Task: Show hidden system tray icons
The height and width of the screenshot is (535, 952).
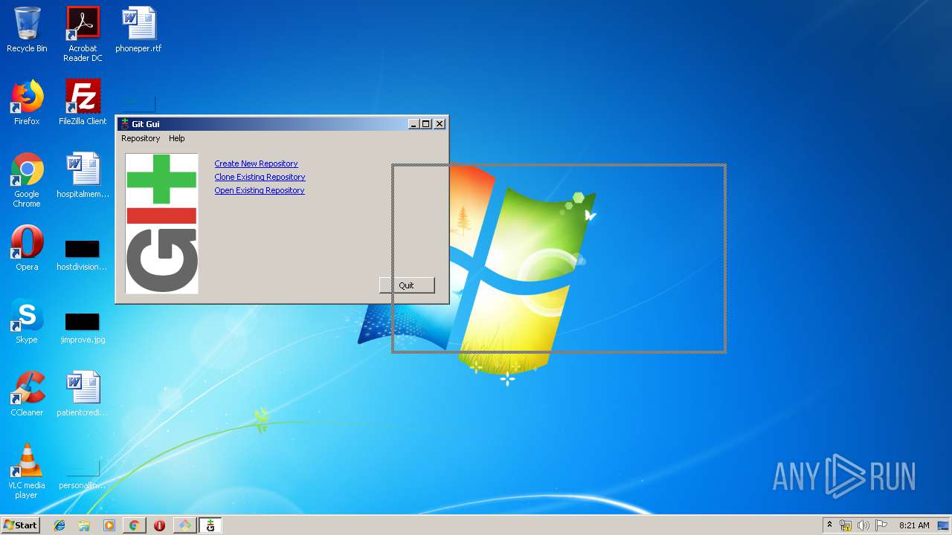Action: 829,525
